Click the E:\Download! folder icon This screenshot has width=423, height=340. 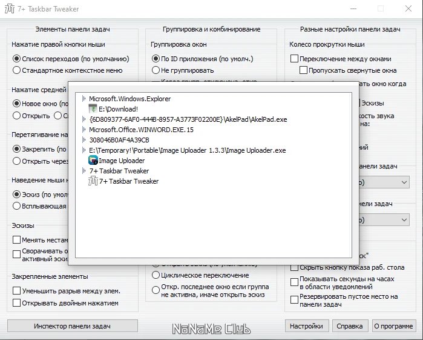pyautogui.click(x=93, y=109)
